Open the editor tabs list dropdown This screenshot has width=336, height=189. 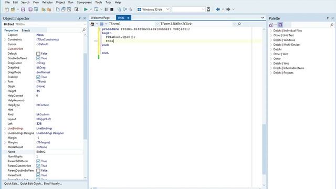click(x=262, y=18)
